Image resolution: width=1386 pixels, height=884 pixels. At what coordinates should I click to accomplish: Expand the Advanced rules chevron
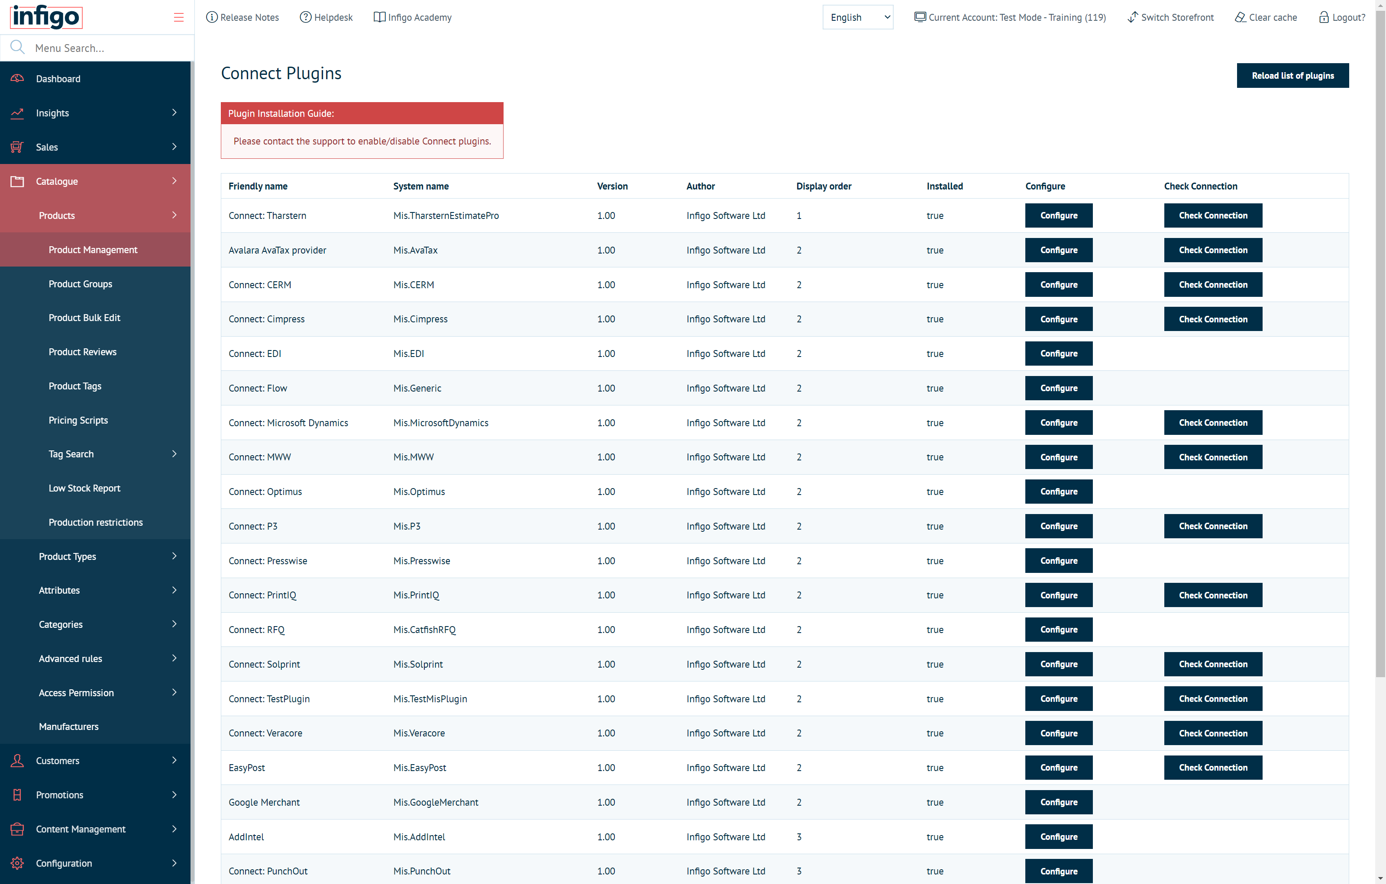(174, 658)
